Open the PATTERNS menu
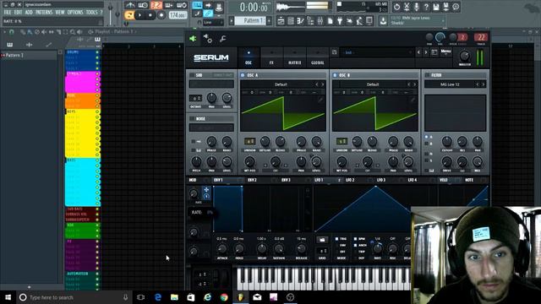The image size is (541, 304). pyautogui.click(x=44, y=12)
